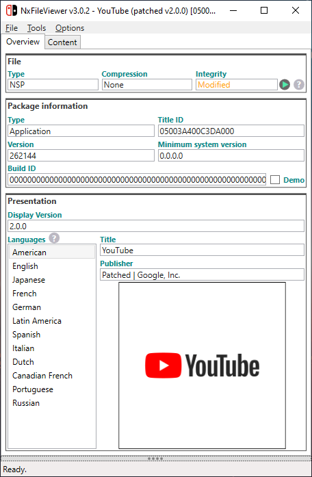Click the Version field showing 262144
This screenshot has height=477, width=312.
click(x=81, y=155)
